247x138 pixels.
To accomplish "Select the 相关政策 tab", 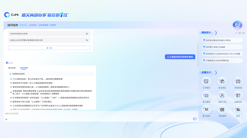I will point(24,68).
